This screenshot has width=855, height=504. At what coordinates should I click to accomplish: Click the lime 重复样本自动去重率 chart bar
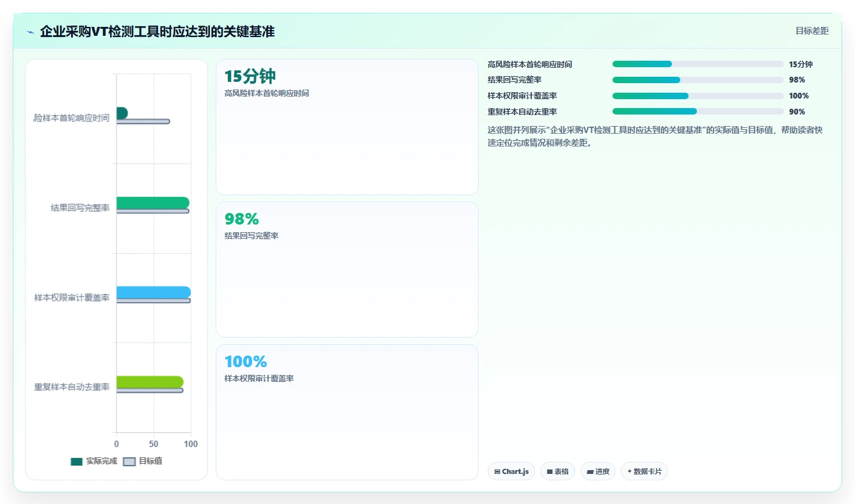click(150, 382)
